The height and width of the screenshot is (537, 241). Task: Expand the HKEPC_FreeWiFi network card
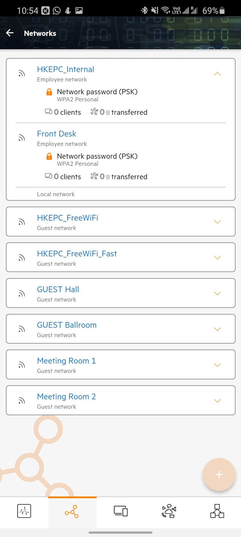(x=217, y=222)
